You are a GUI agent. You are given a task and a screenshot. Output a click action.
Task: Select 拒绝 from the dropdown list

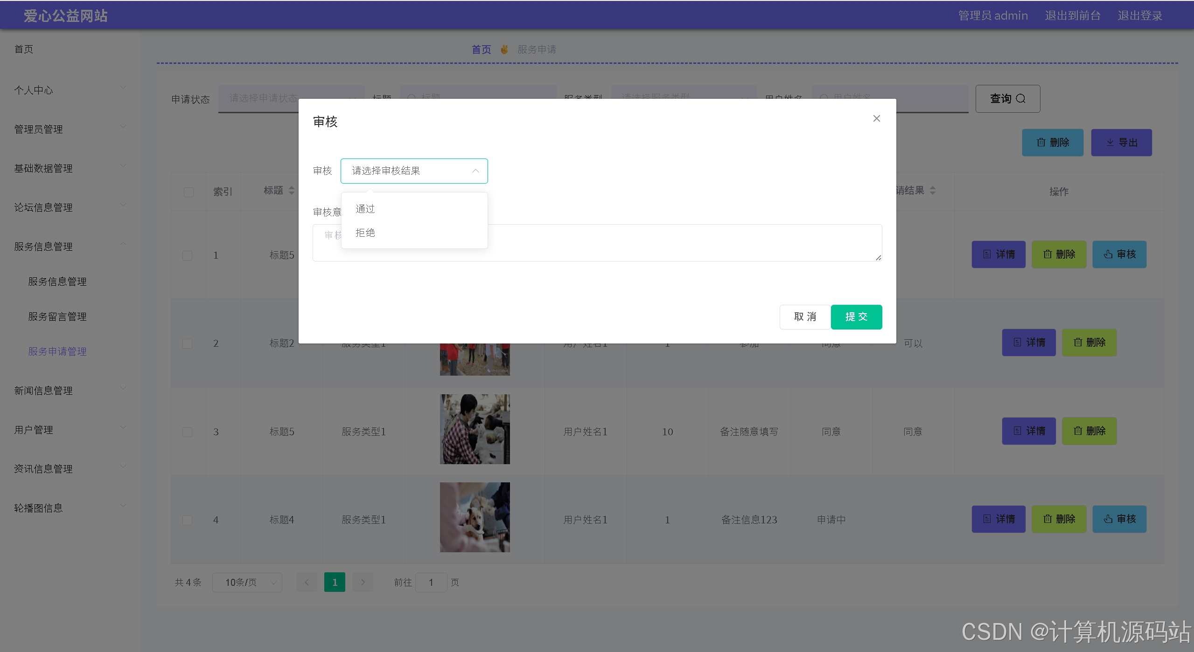point(365,233)
